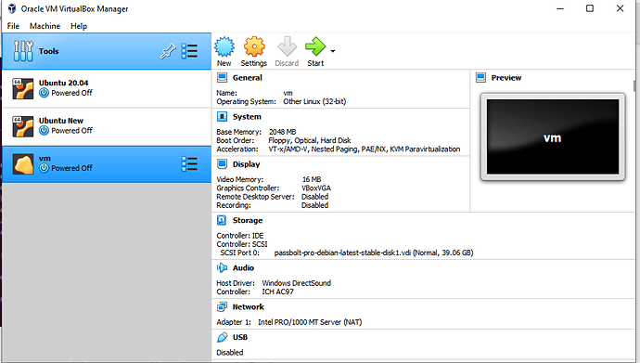Open the Machine menu
Viewport: 640px width, 363px height.
click(45, 26)
